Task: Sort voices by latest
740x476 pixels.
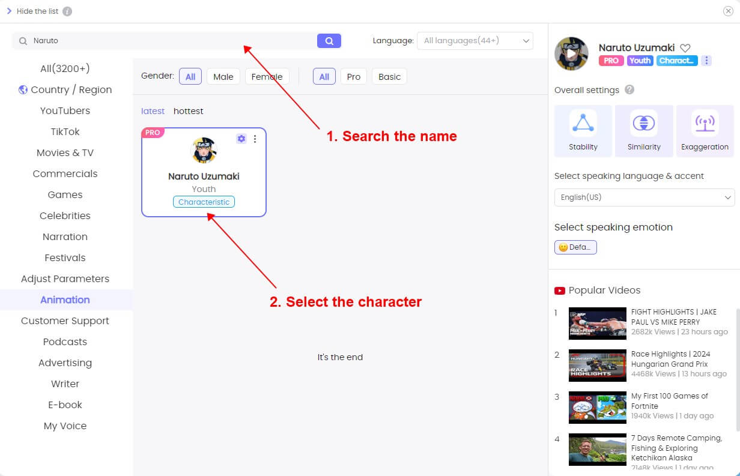Action: click(x=153, y=111)
